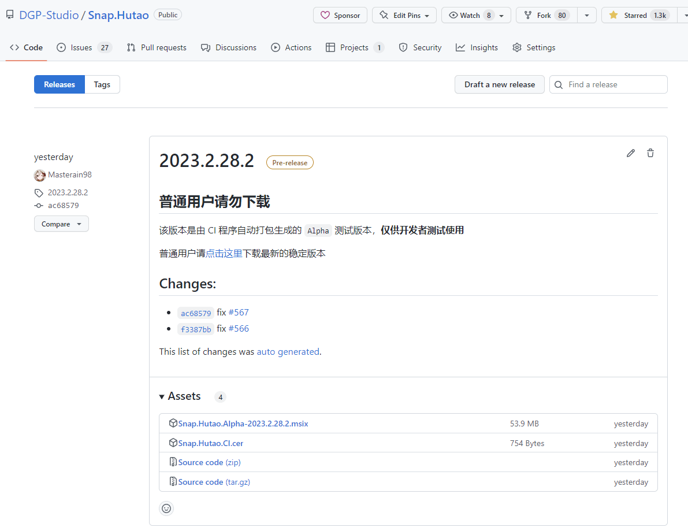
Task: Click the Issues count badge 27
Action: point(105,47)
